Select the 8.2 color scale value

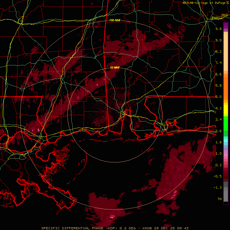pyautogui.click(x=218, y=51)
